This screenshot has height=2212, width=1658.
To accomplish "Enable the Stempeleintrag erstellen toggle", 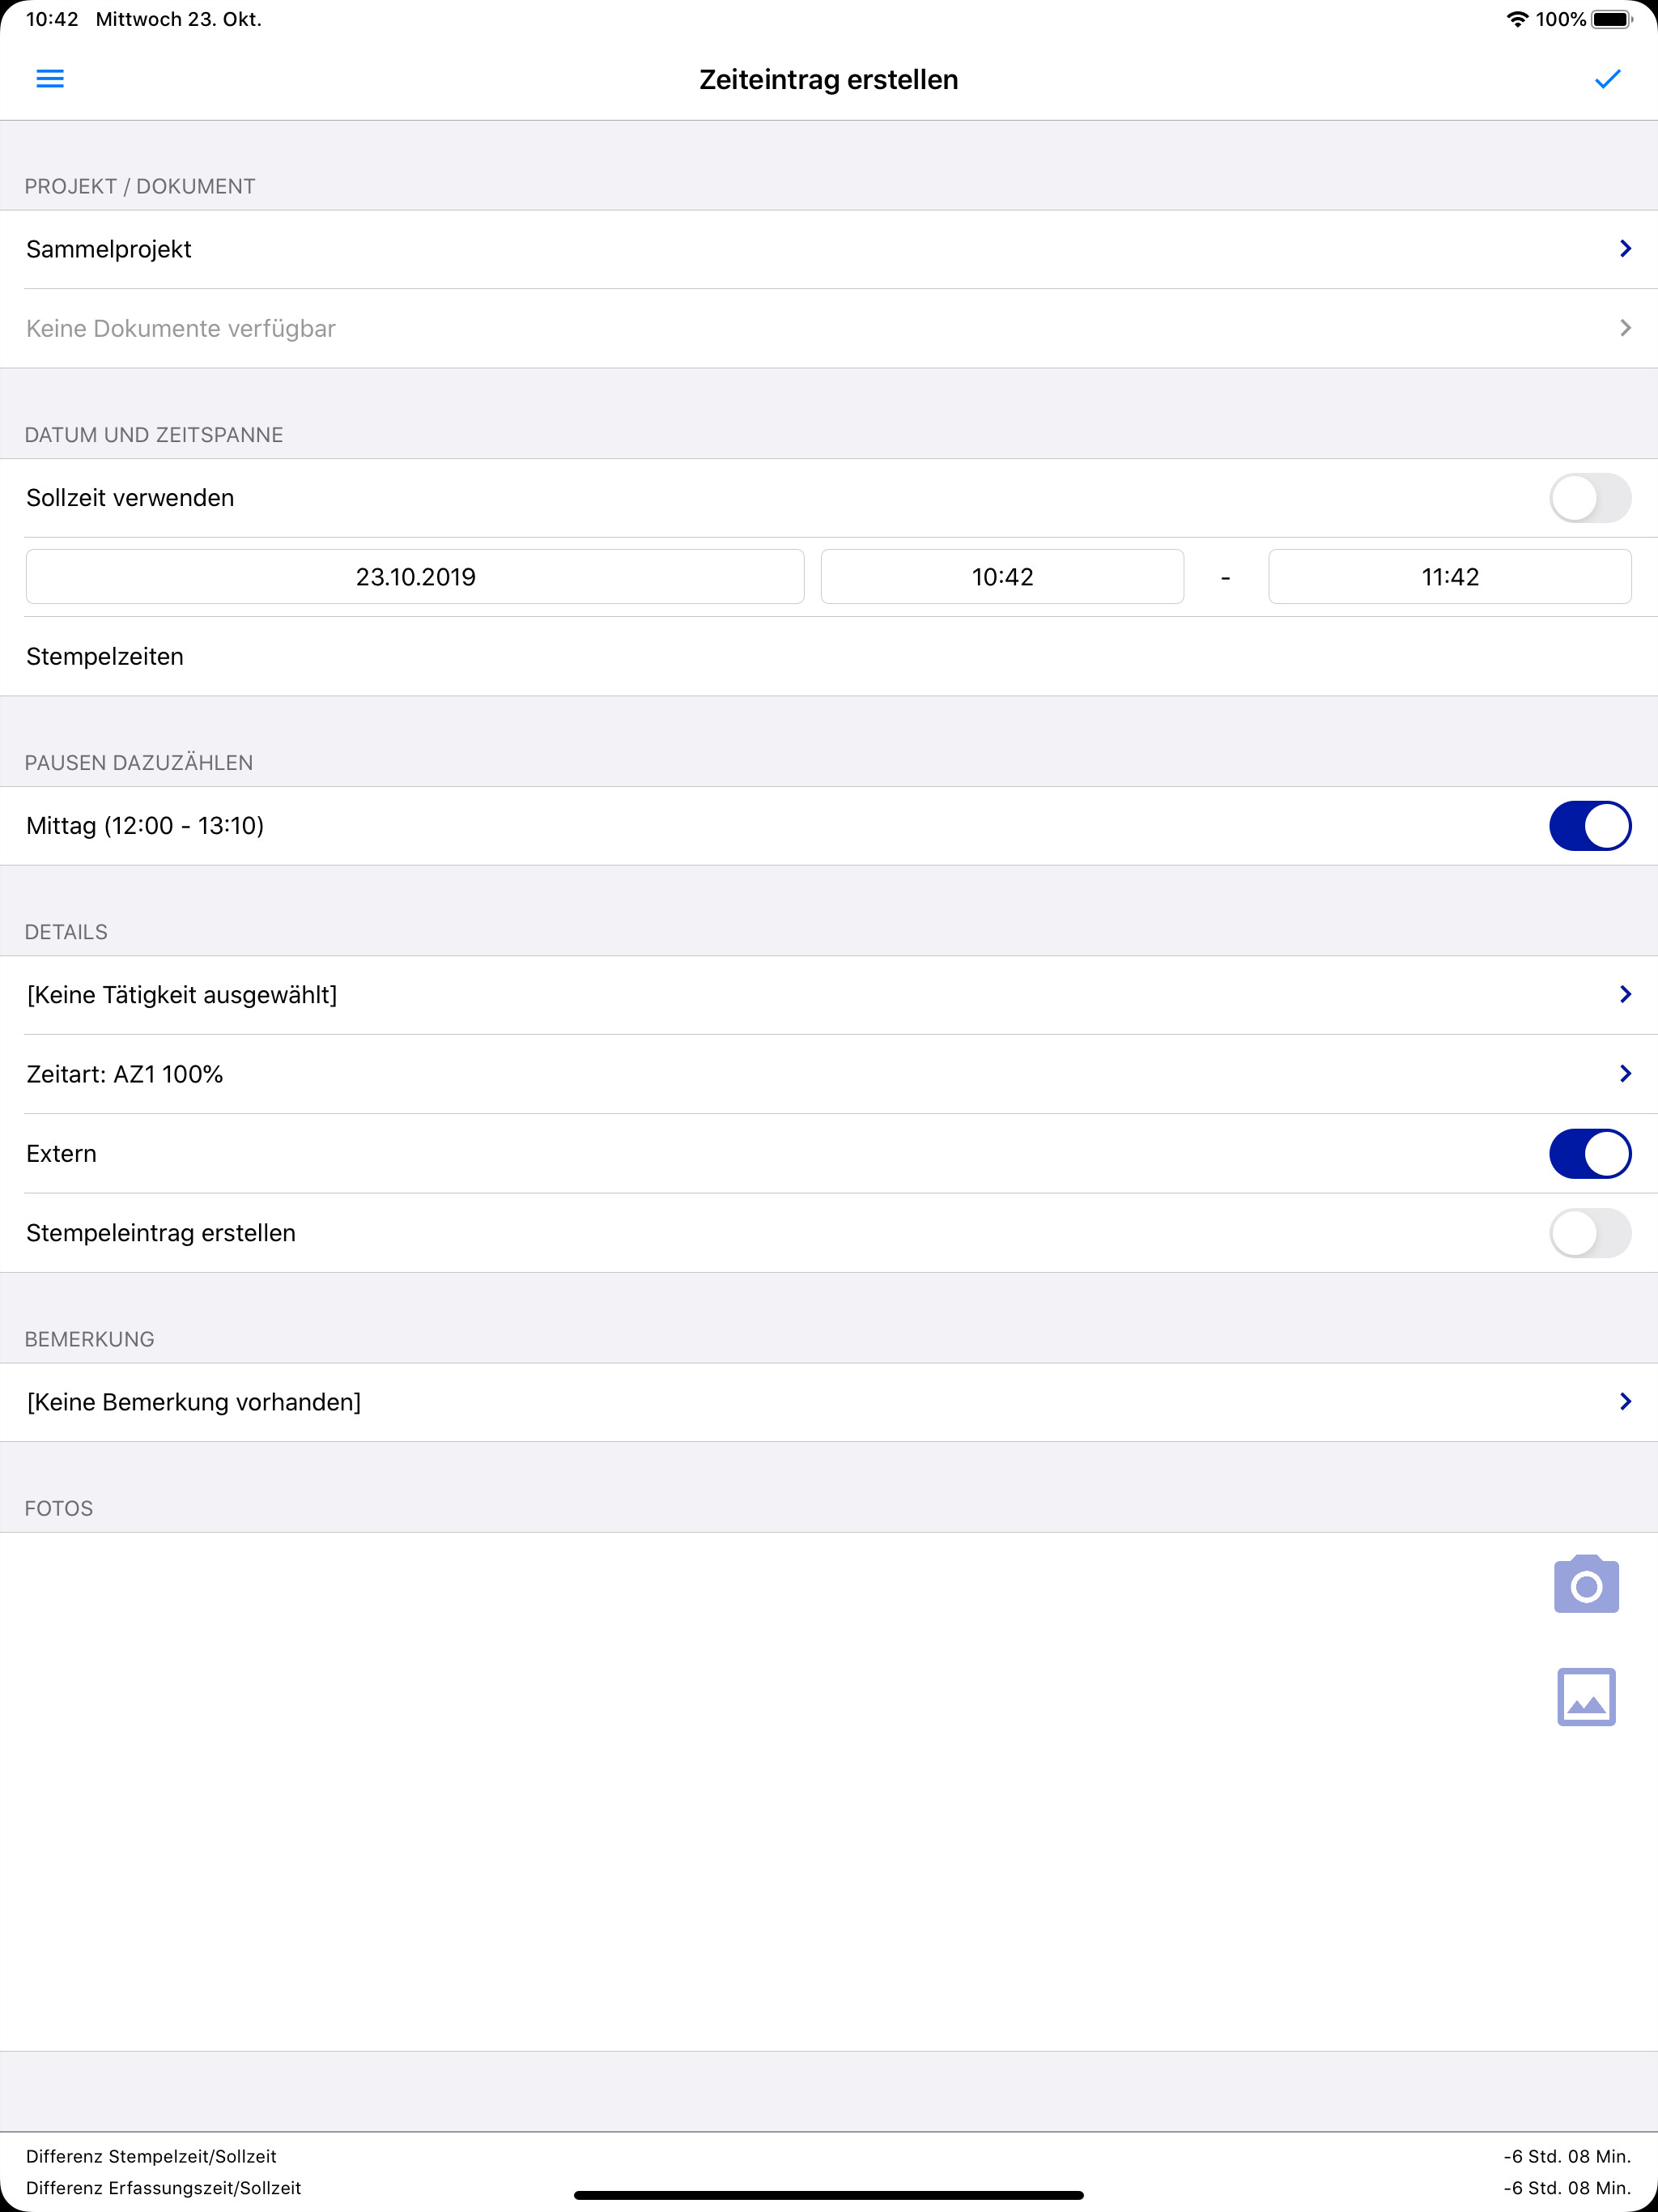I will [1590, 1233].
